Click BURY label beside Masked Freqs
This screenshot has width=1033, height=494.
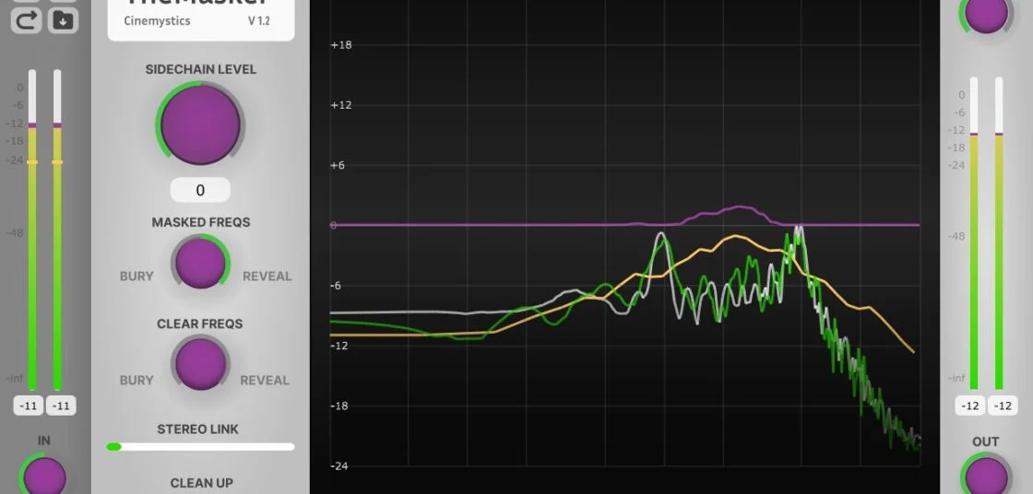(137, 276)
